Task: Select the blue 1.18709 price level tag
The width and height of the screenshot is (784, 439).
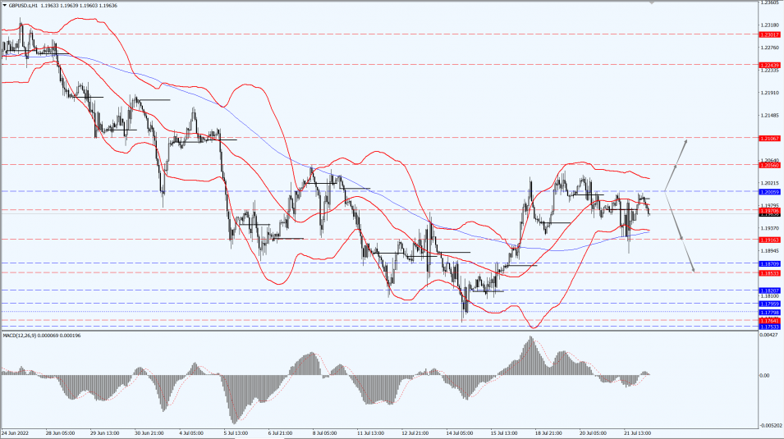Action: (x=769, y=263)
